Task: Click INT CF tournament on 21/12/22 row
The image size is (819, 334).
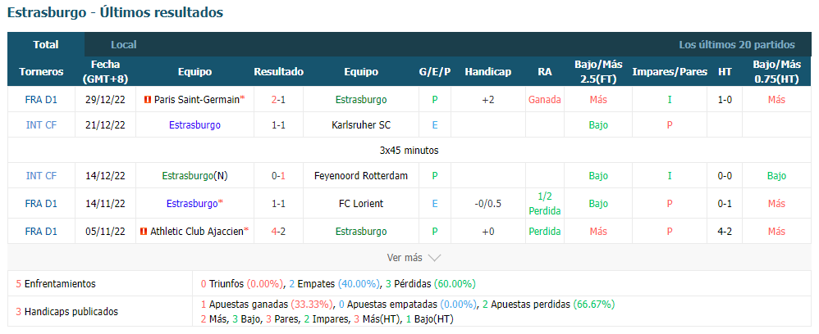Action: 41,125
